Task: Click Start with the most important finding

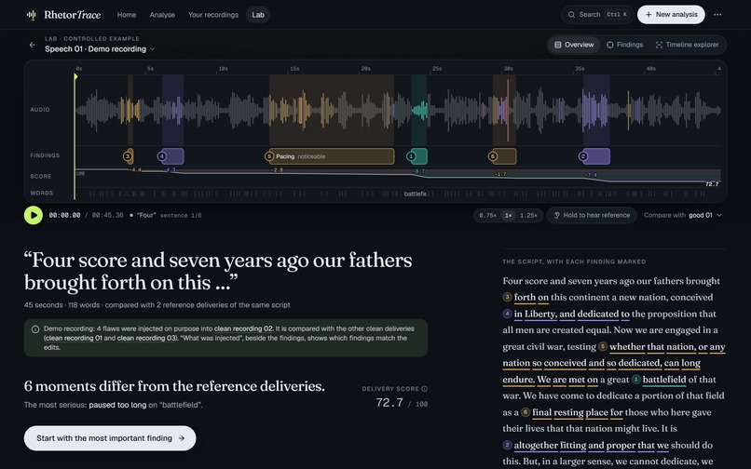Action: point(110,438)
